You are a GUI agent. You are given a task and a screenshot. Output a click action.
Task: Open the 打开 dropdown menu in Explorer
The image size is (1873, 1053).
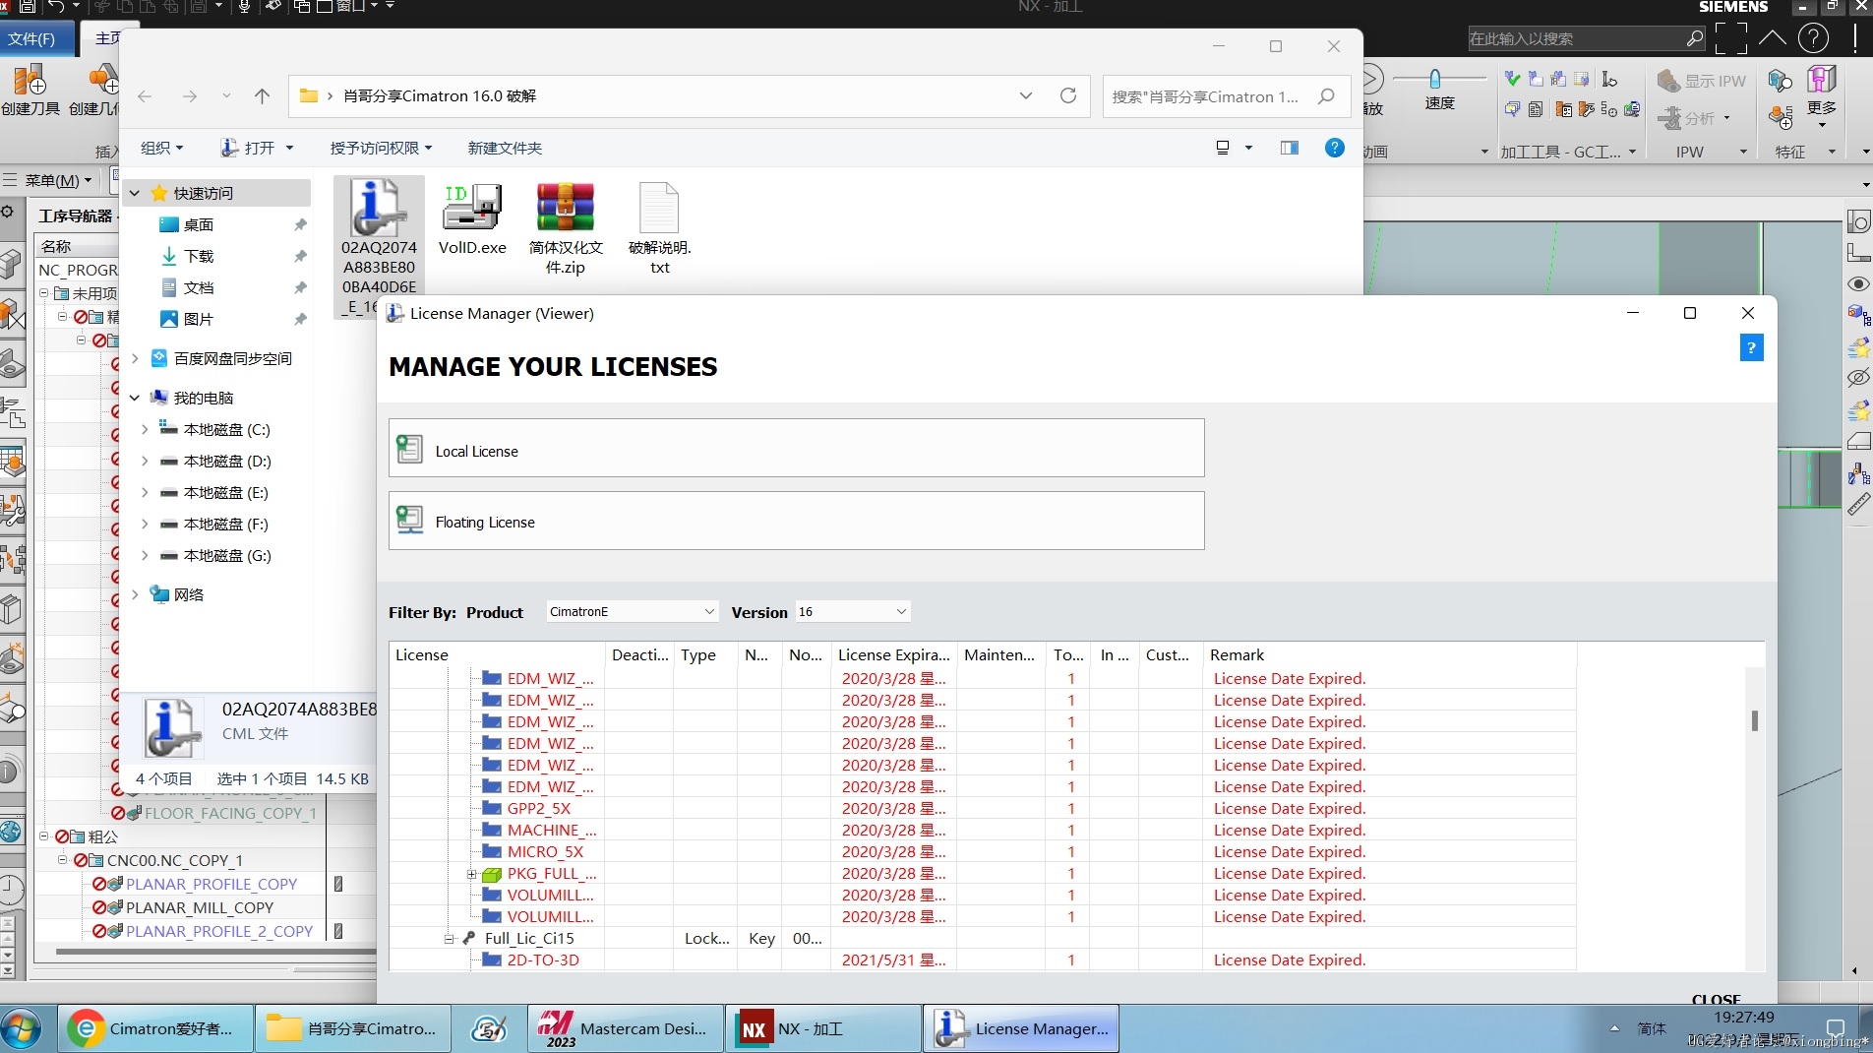click(289, 148)
